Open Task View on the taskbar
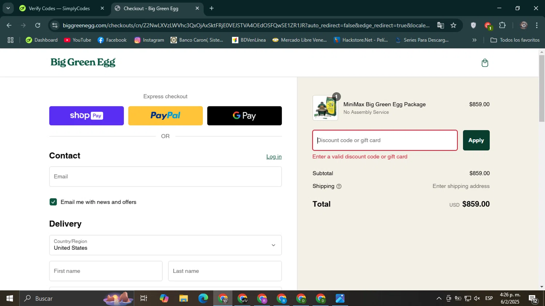 (x=144, y=298)
